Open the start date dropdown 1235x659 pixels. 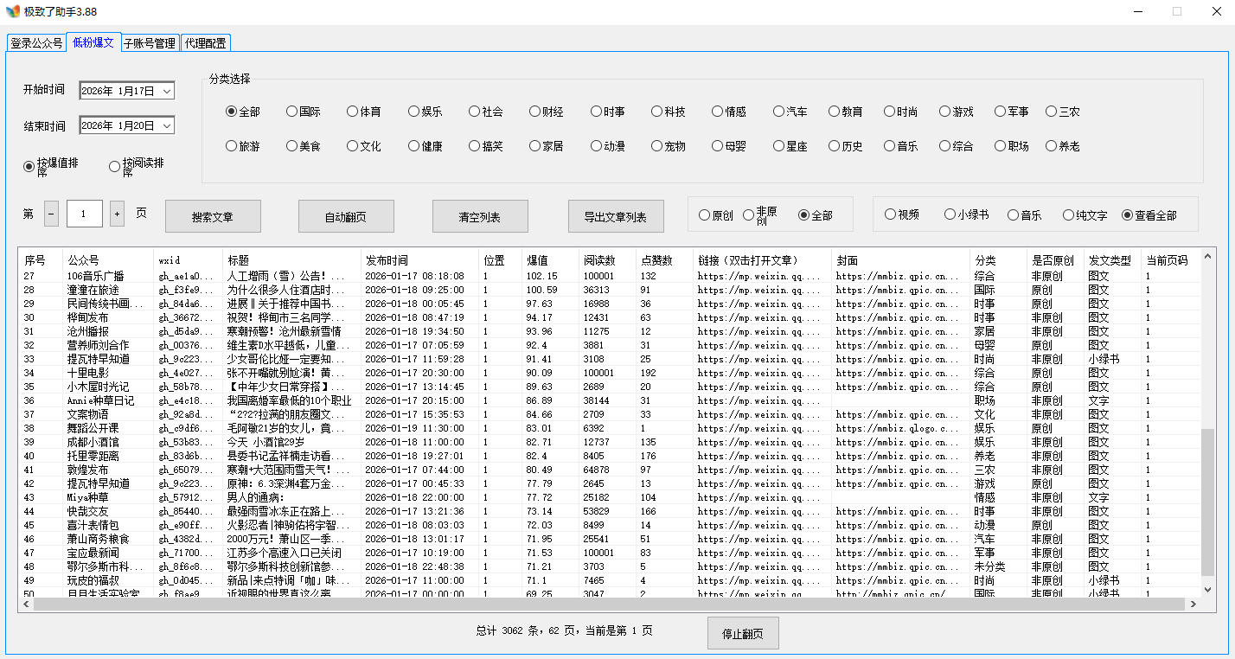(167, 91)
